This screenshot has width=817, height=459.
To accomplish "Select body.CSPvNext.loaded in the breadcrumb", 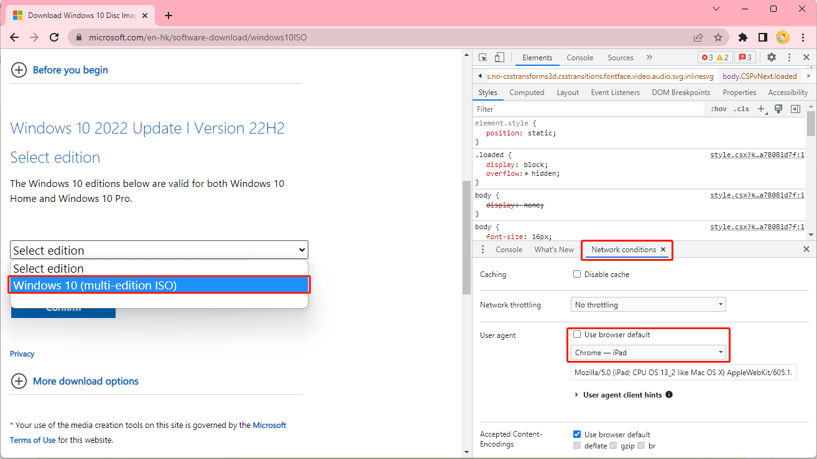I will pos(759,76).
